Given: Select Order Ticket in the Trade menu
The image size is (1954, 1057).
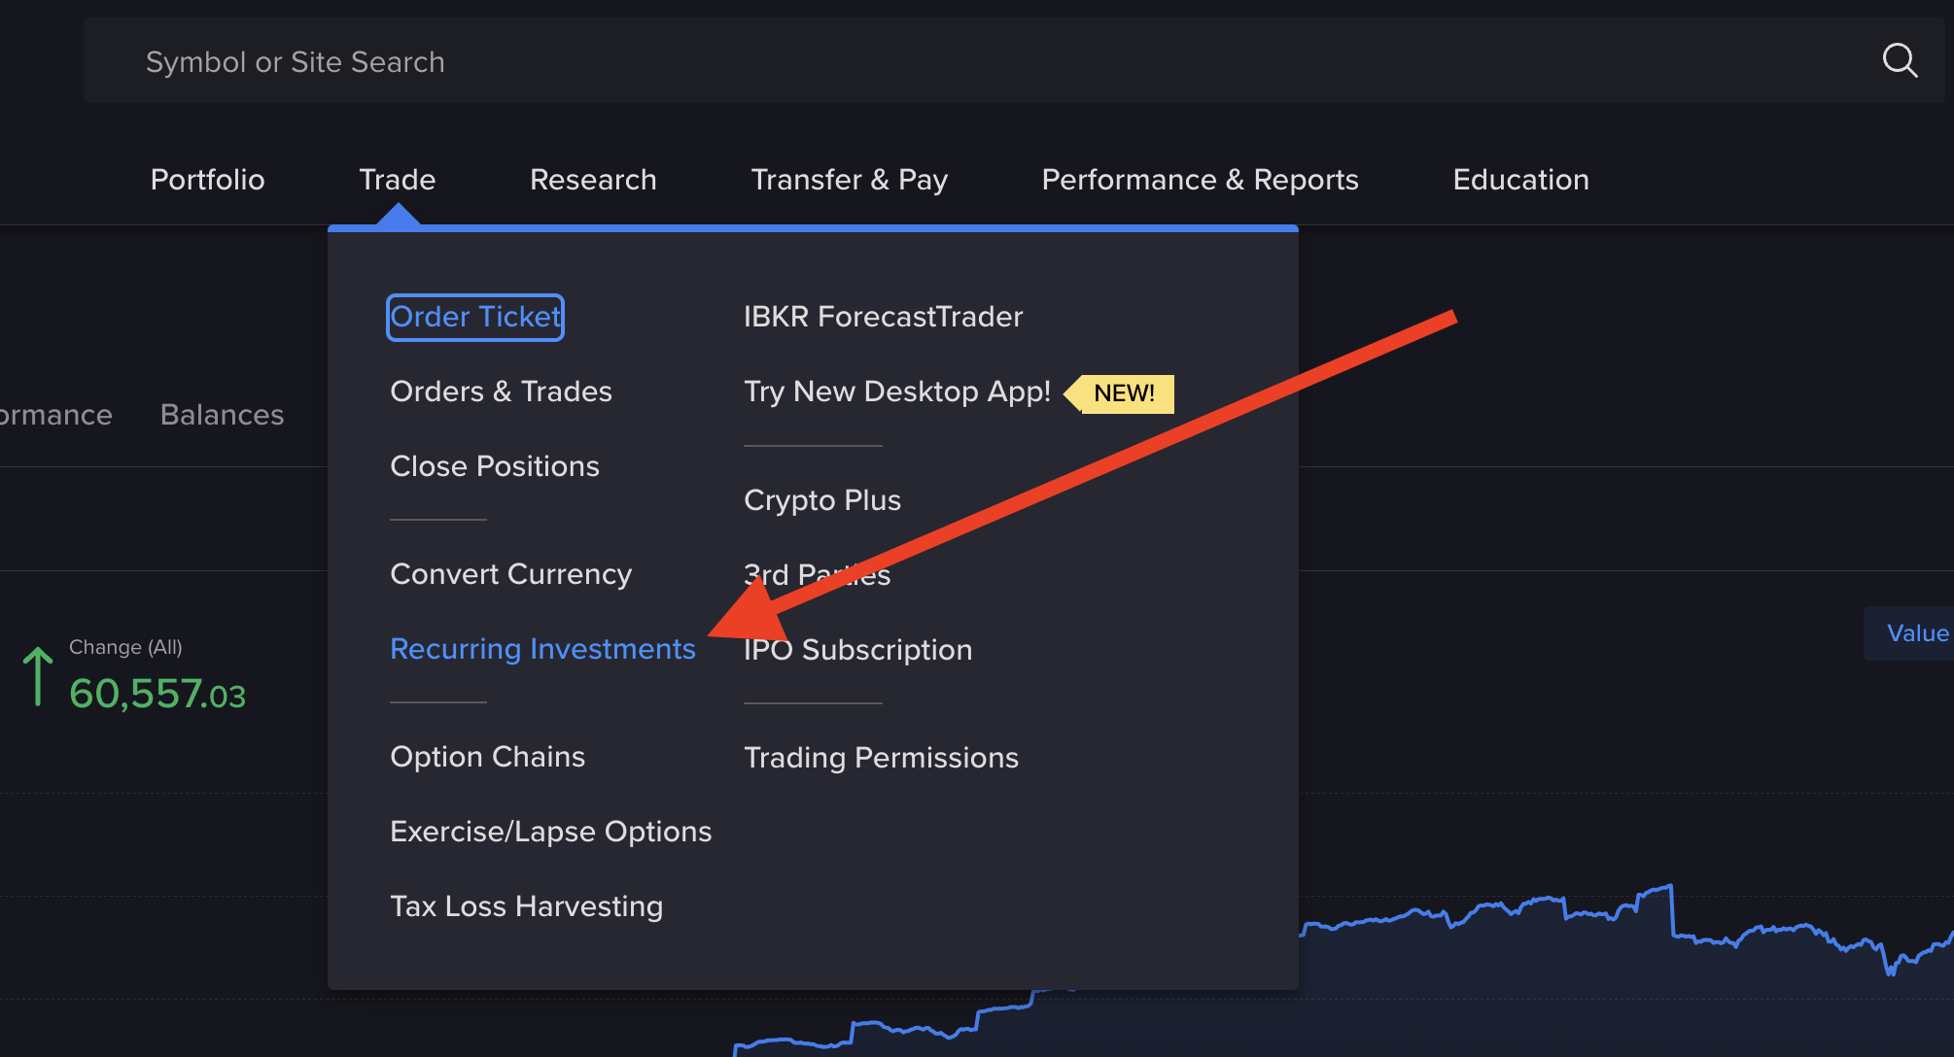Looking at the screenshot, I should tap(474, 317).
